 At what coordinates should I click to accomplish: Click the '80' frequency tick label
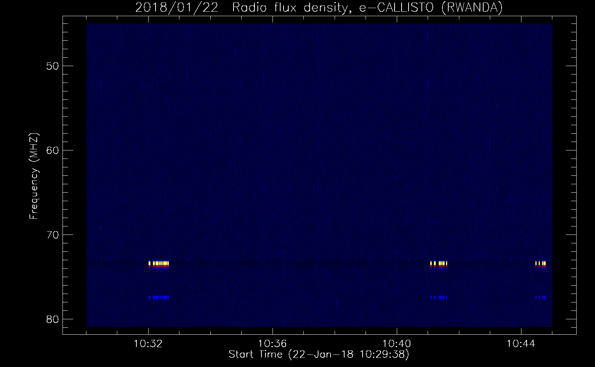[x=52, y=319]
